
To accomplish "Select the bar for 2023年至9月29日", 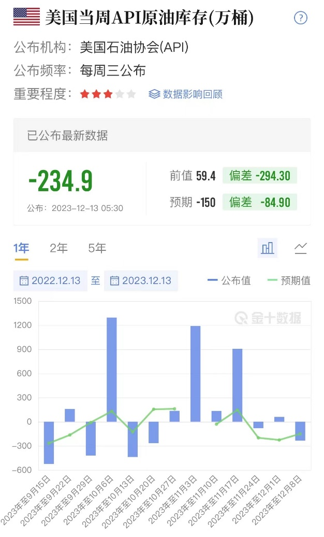I will point(91,439).
